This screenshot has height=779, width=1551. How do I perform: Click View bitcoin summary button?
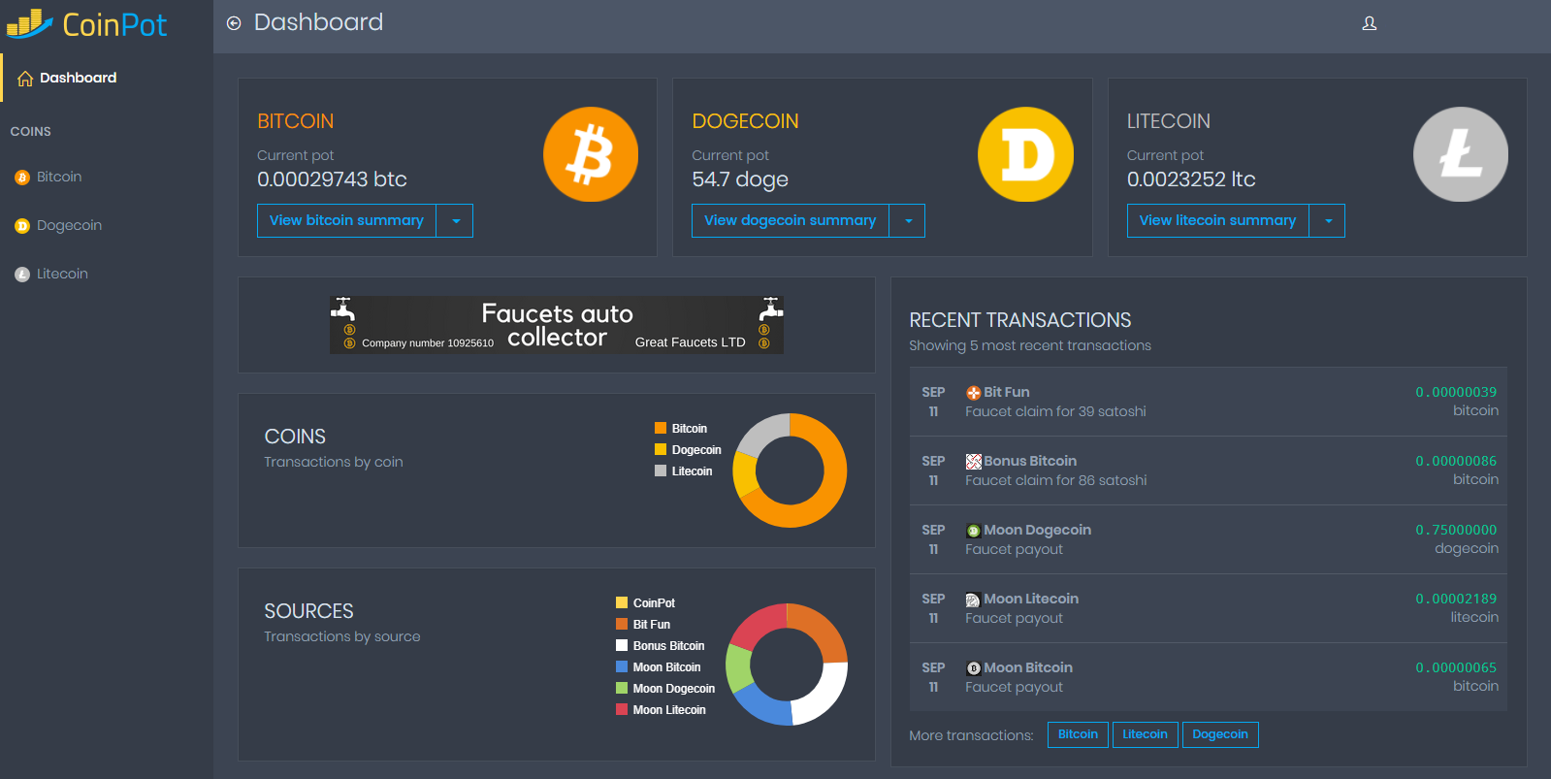coord(346,221)
